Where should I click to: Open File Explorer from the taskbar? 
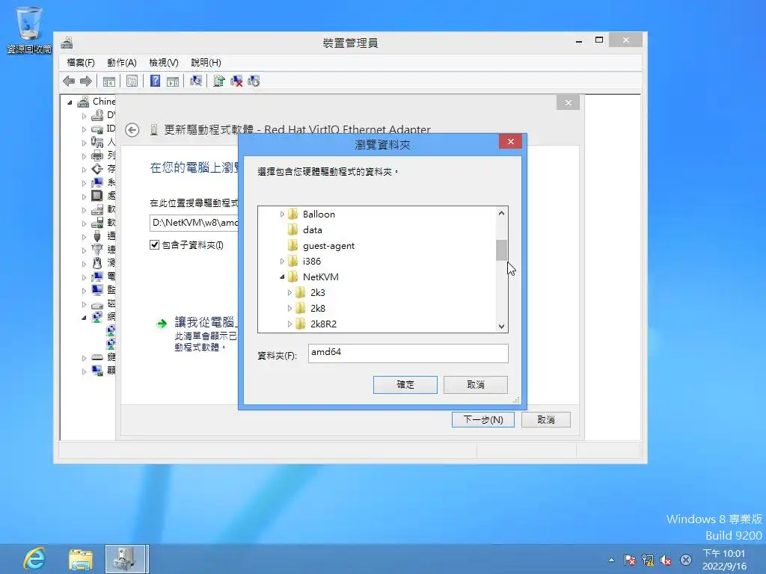pyautogui.click(x=81, y=559)
